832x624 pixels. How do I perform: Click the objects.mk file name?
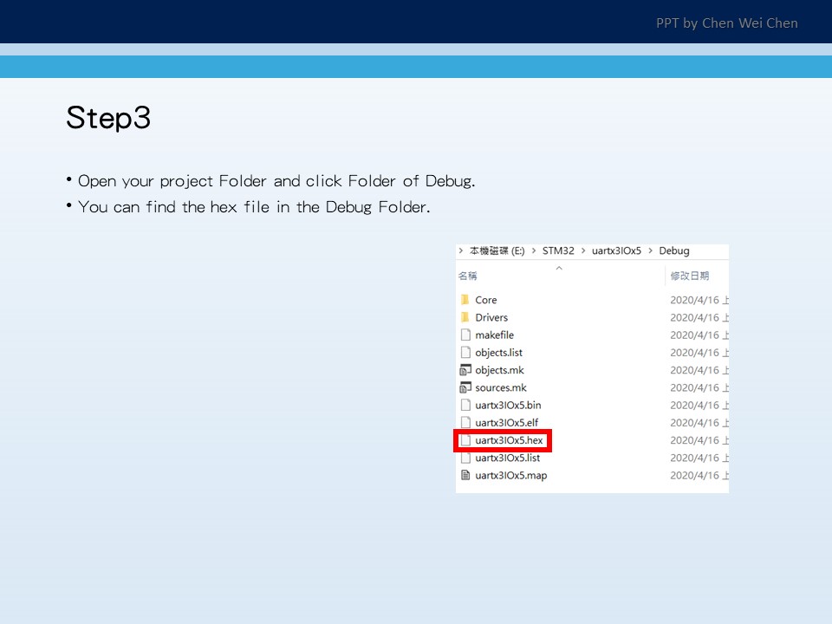499,370
